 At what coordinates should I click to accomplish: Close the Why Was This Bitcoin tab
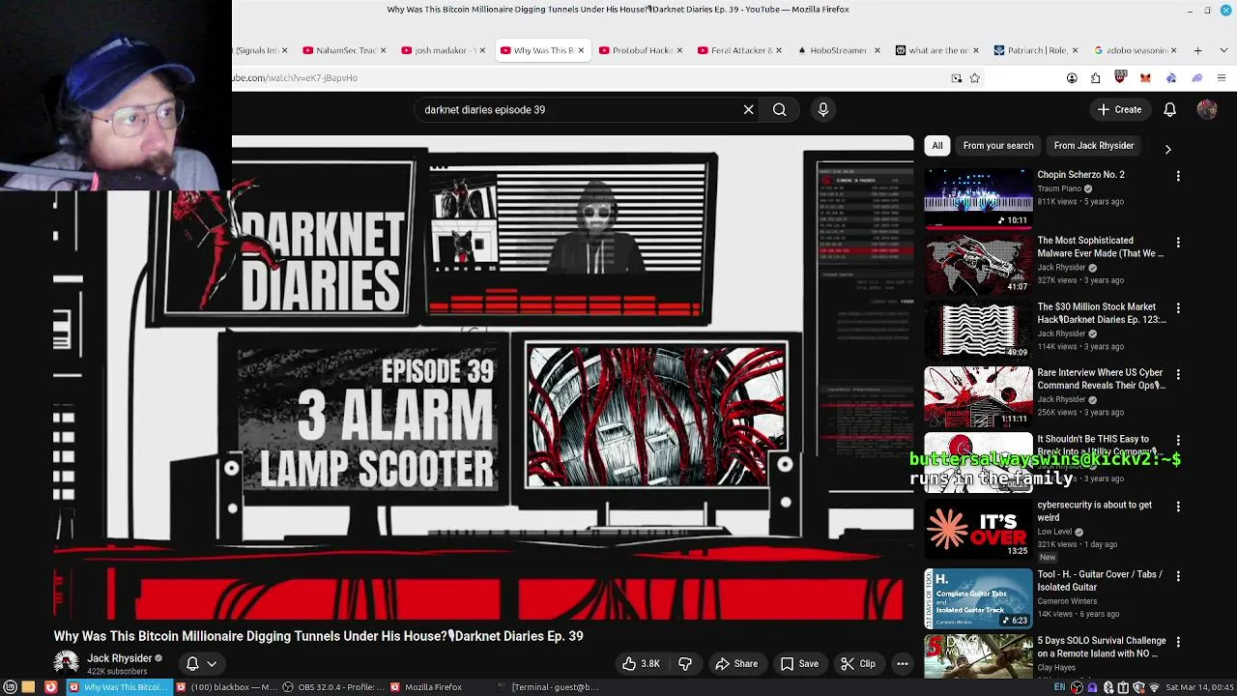click(581, 50)
